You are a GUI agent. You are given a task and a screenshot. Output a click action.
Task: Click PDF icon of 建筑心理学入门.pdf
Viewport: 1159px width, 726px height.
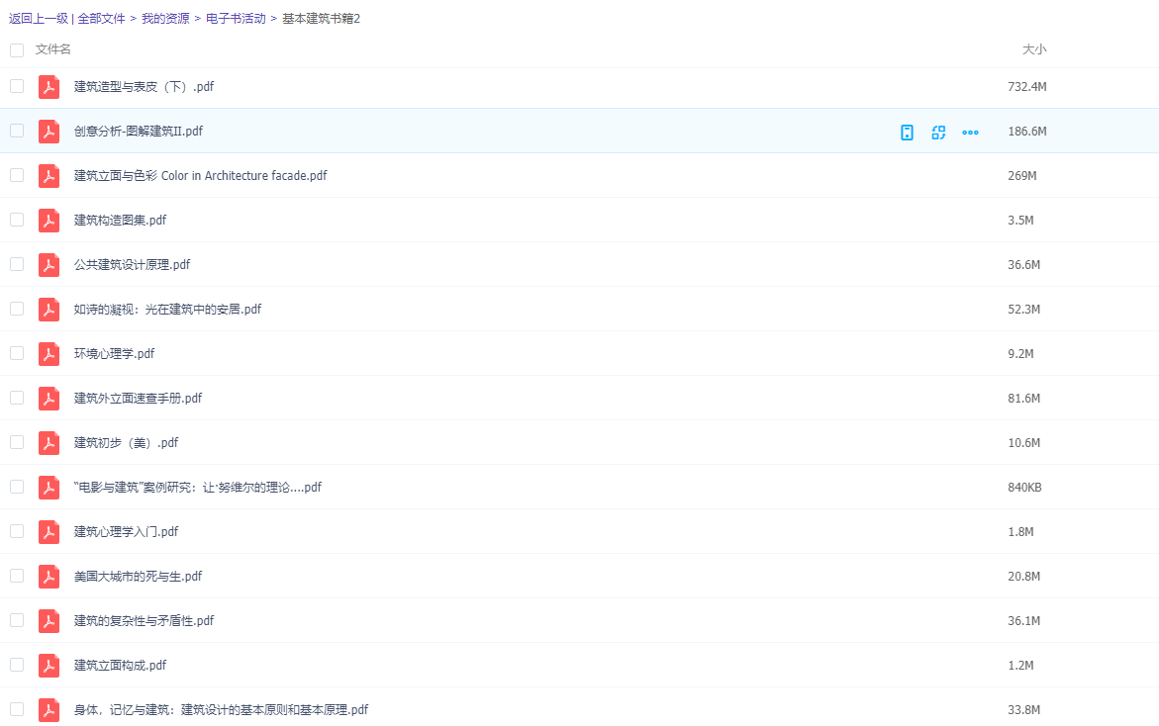[x=48, y=532]
